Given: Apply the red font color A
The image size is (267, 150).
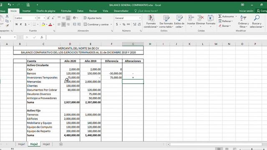Looking at the screenshot, I should [x=50, y=25].
